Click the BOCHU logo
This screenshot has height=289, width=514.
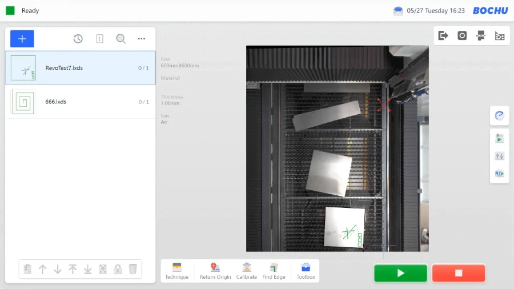click(491, 10)
